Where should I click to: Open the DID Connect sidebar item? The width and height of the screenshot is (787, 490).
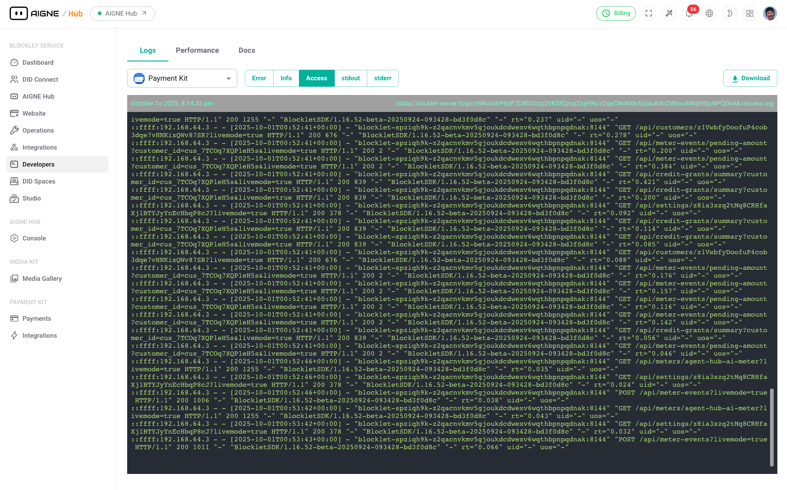pos(40,79)
